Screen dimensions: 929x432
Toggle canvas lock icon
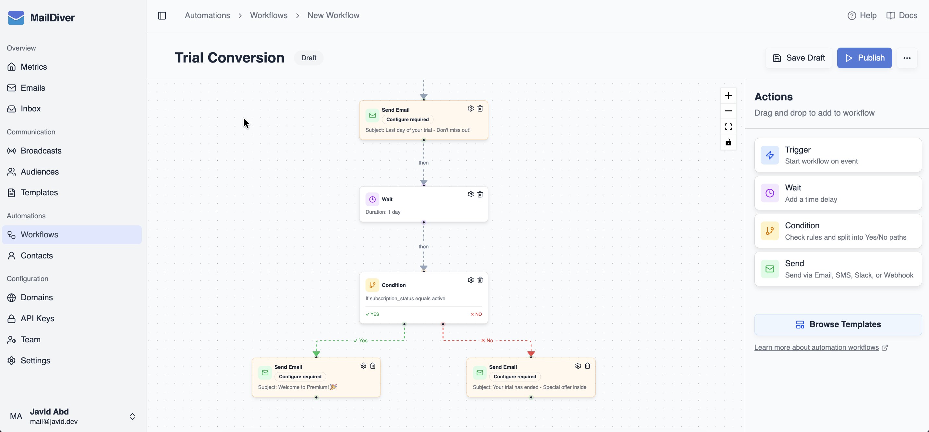(728, 142)
